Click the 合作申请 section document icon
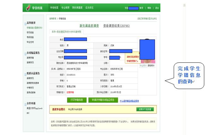Image resolution: width=206 pixels, height=135 pixels. pyautogui.click(x=26, y=104)
